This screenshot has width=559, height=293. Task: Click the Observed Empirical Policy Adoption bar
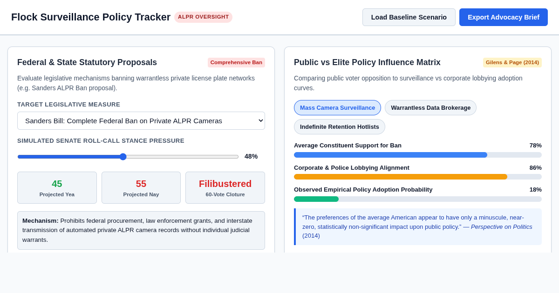[x=418, y=199]
